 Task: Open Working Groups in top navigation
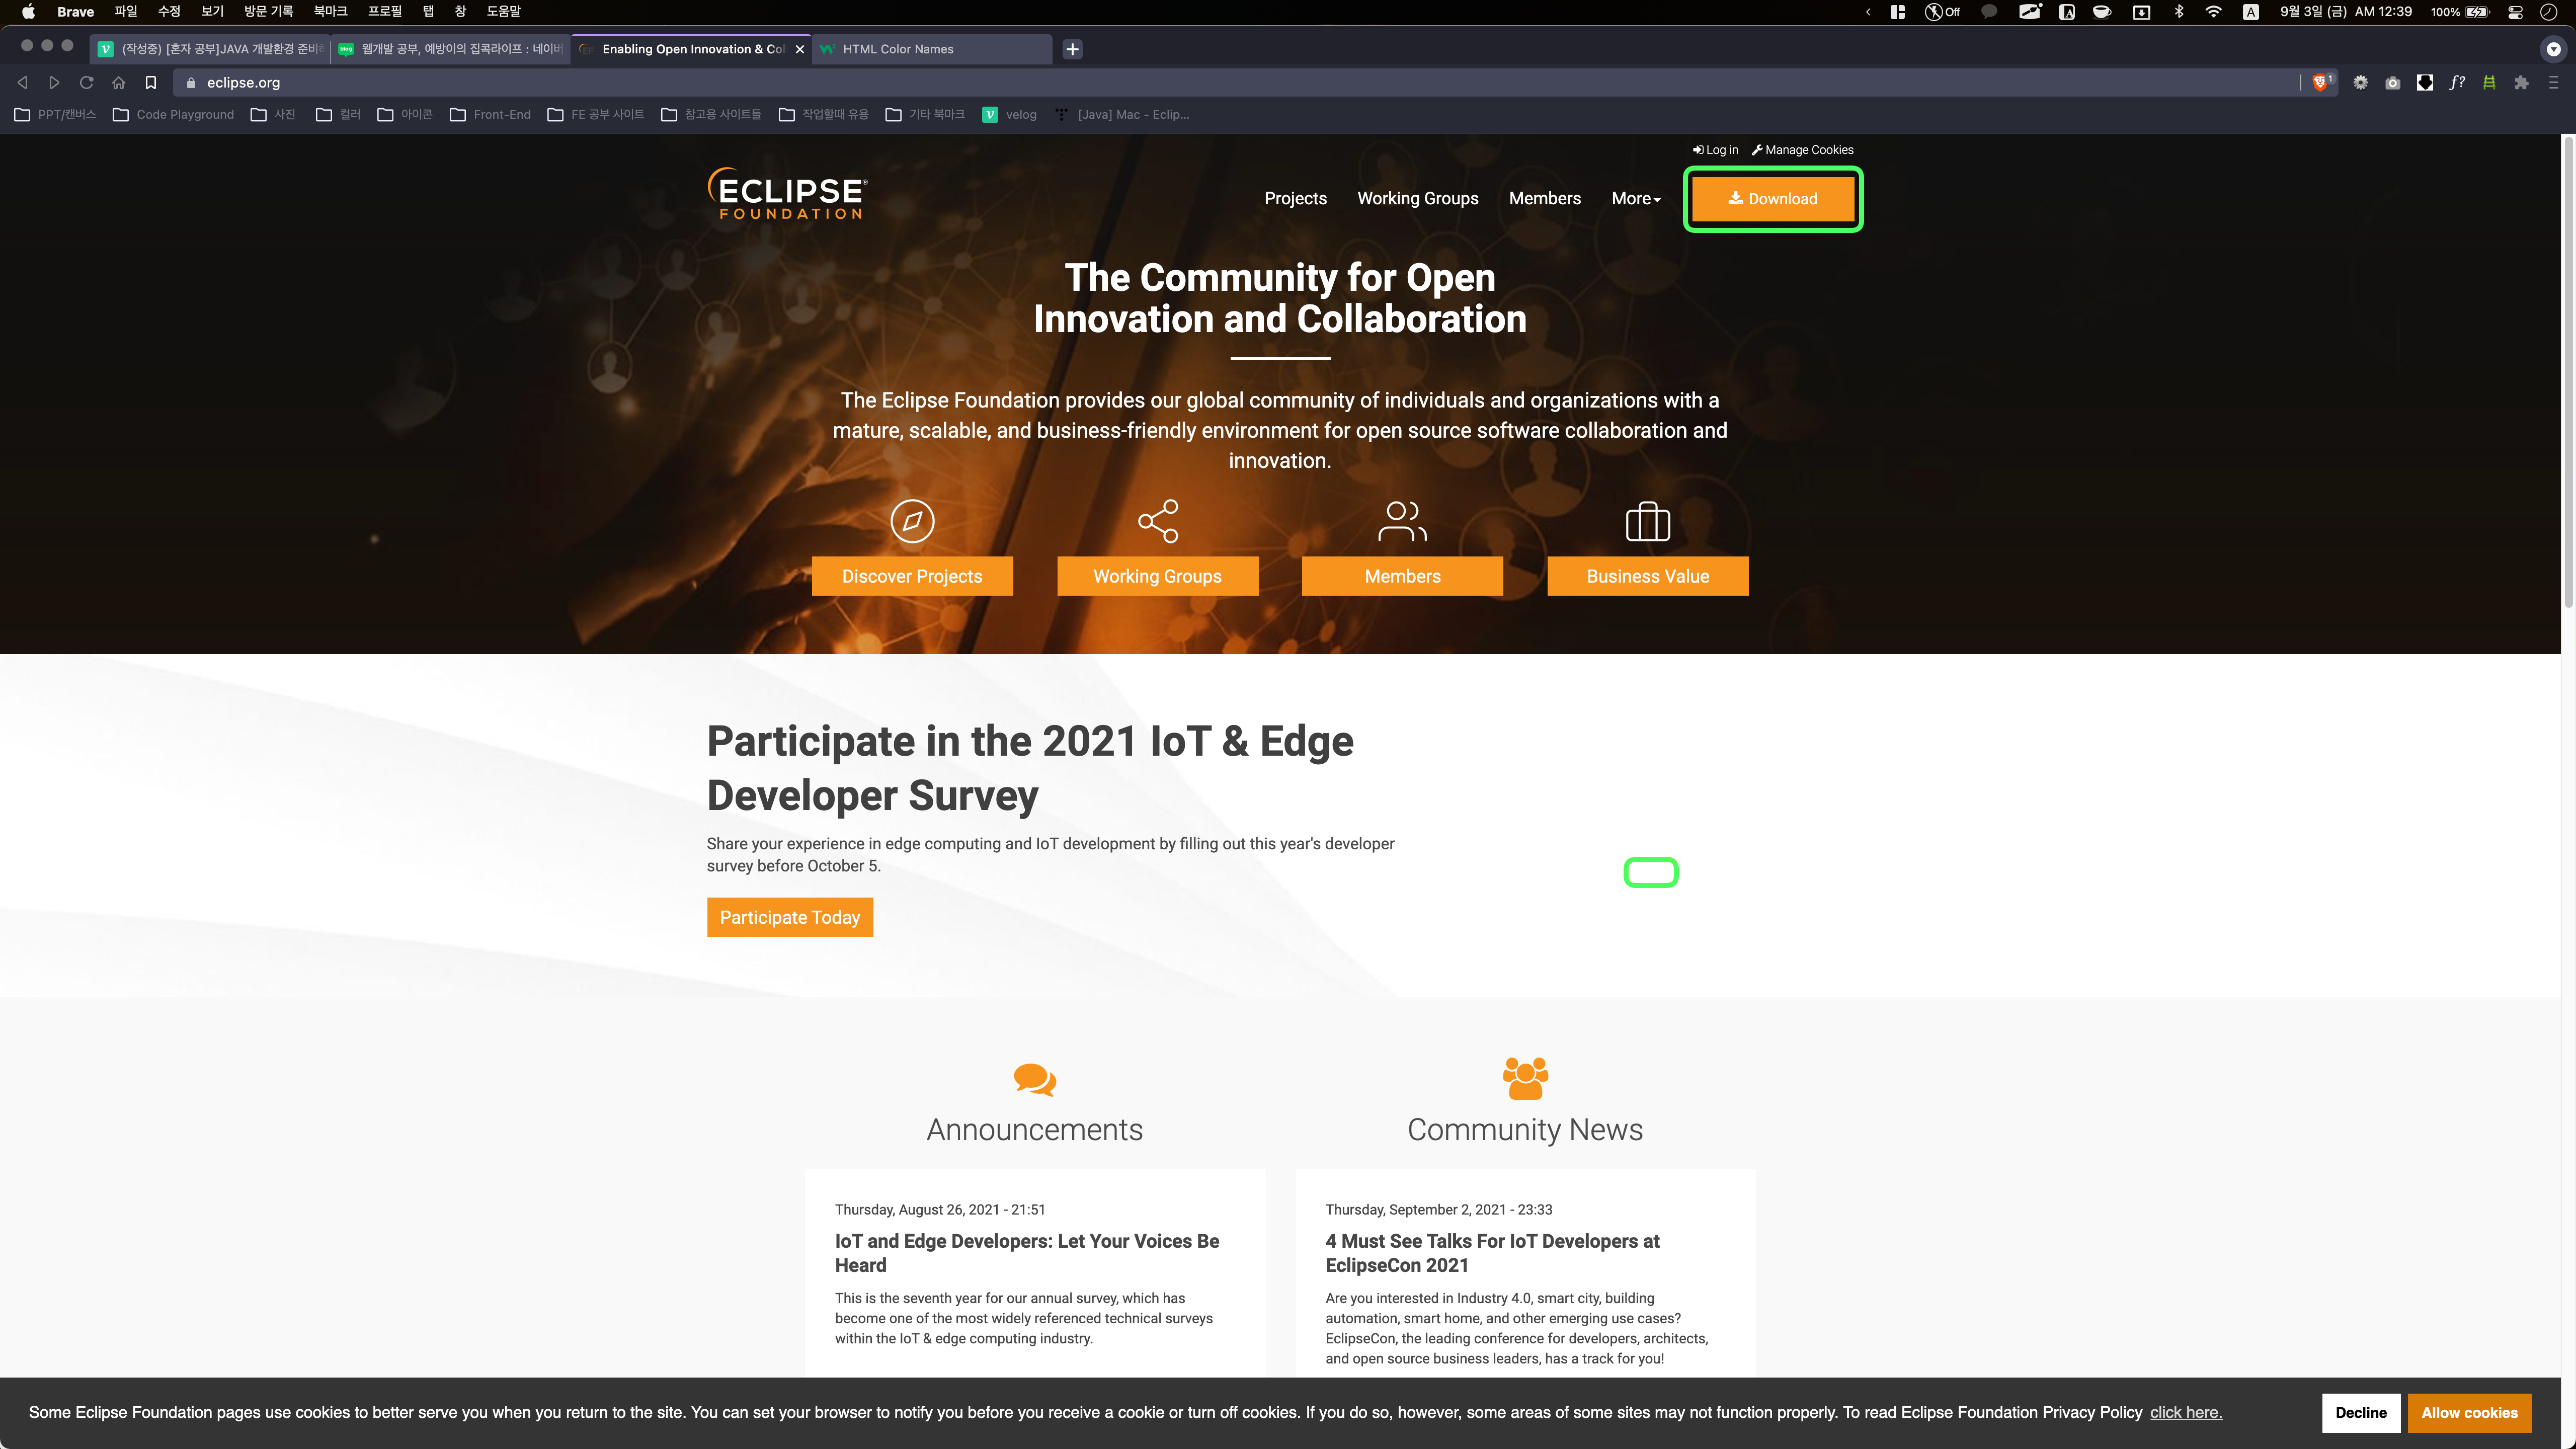(x=1417, y=199)
